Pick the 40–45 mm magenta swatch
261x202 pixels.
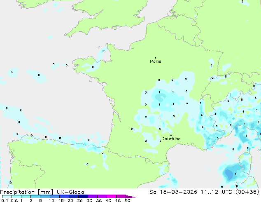pyautogui.click(x=112, y=197)
